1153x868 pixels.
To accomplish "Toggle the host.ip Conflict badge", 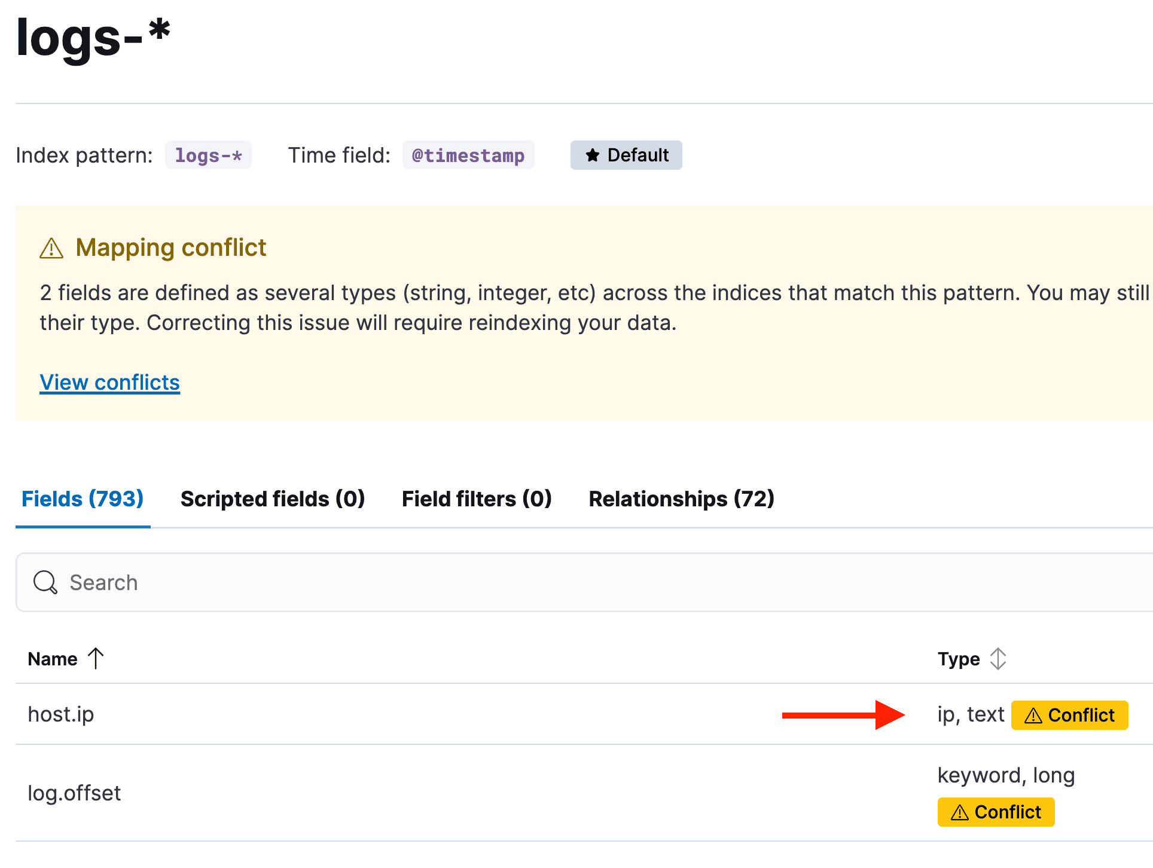I will [1070, 715].
